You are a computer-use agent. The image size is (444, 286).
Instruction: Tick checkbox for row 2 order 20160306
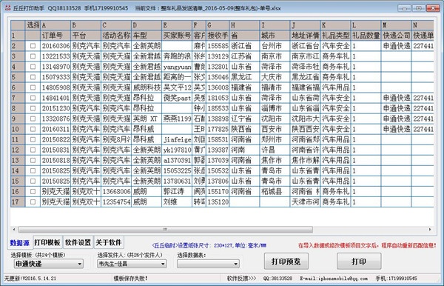[33, 46]
